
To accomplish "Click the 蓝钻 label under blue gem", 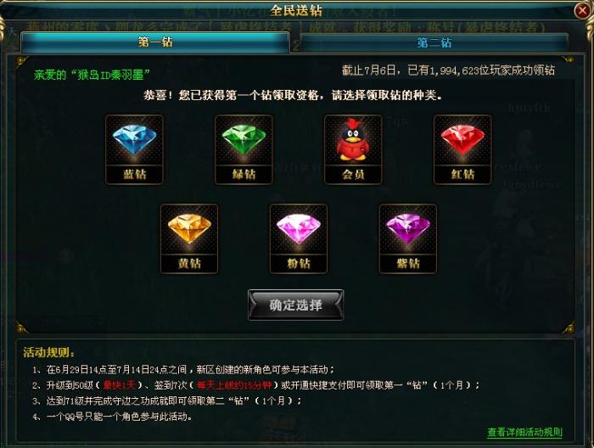I will click(x=134, y=174).
